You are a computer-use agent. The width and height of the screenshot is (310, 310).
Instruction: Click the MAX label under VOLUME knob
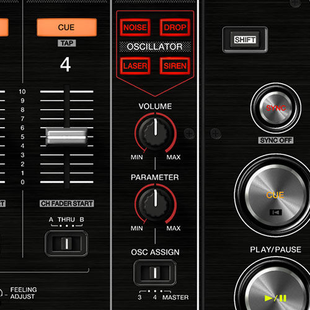click(174, 157)
